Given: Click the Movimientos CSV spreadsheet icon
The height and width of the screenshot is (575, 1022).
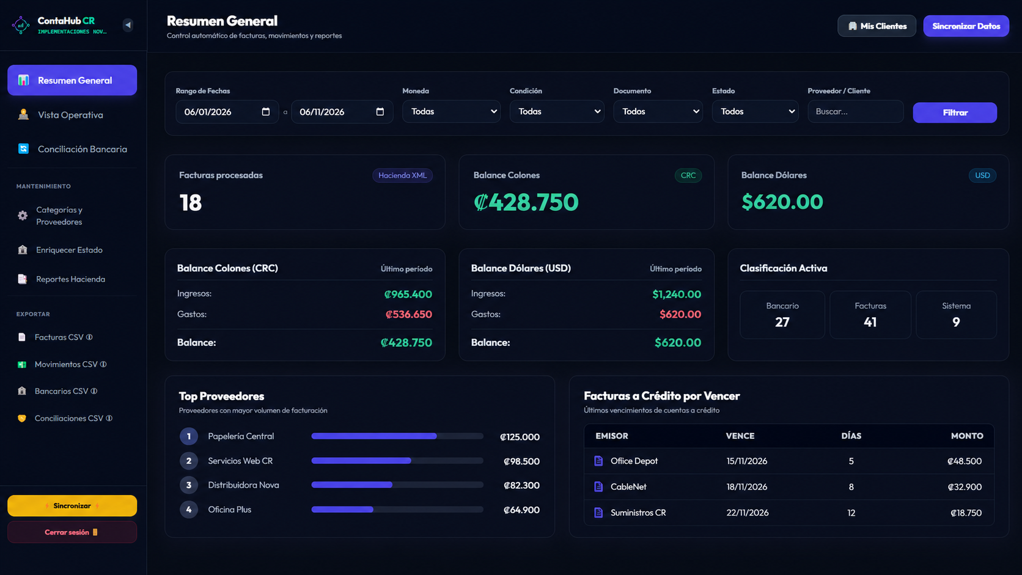Looking at the screenshot, I should [22, 364].
